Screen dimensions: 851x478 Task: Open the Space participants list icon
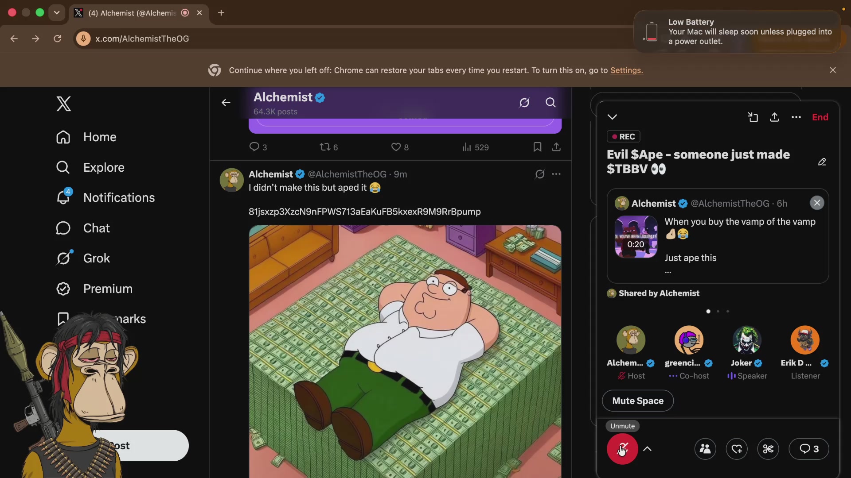705,449
